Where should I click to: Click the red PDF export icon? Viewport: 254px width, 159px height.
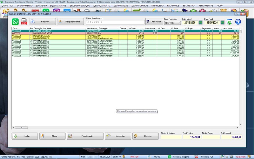tap(24, 22)
